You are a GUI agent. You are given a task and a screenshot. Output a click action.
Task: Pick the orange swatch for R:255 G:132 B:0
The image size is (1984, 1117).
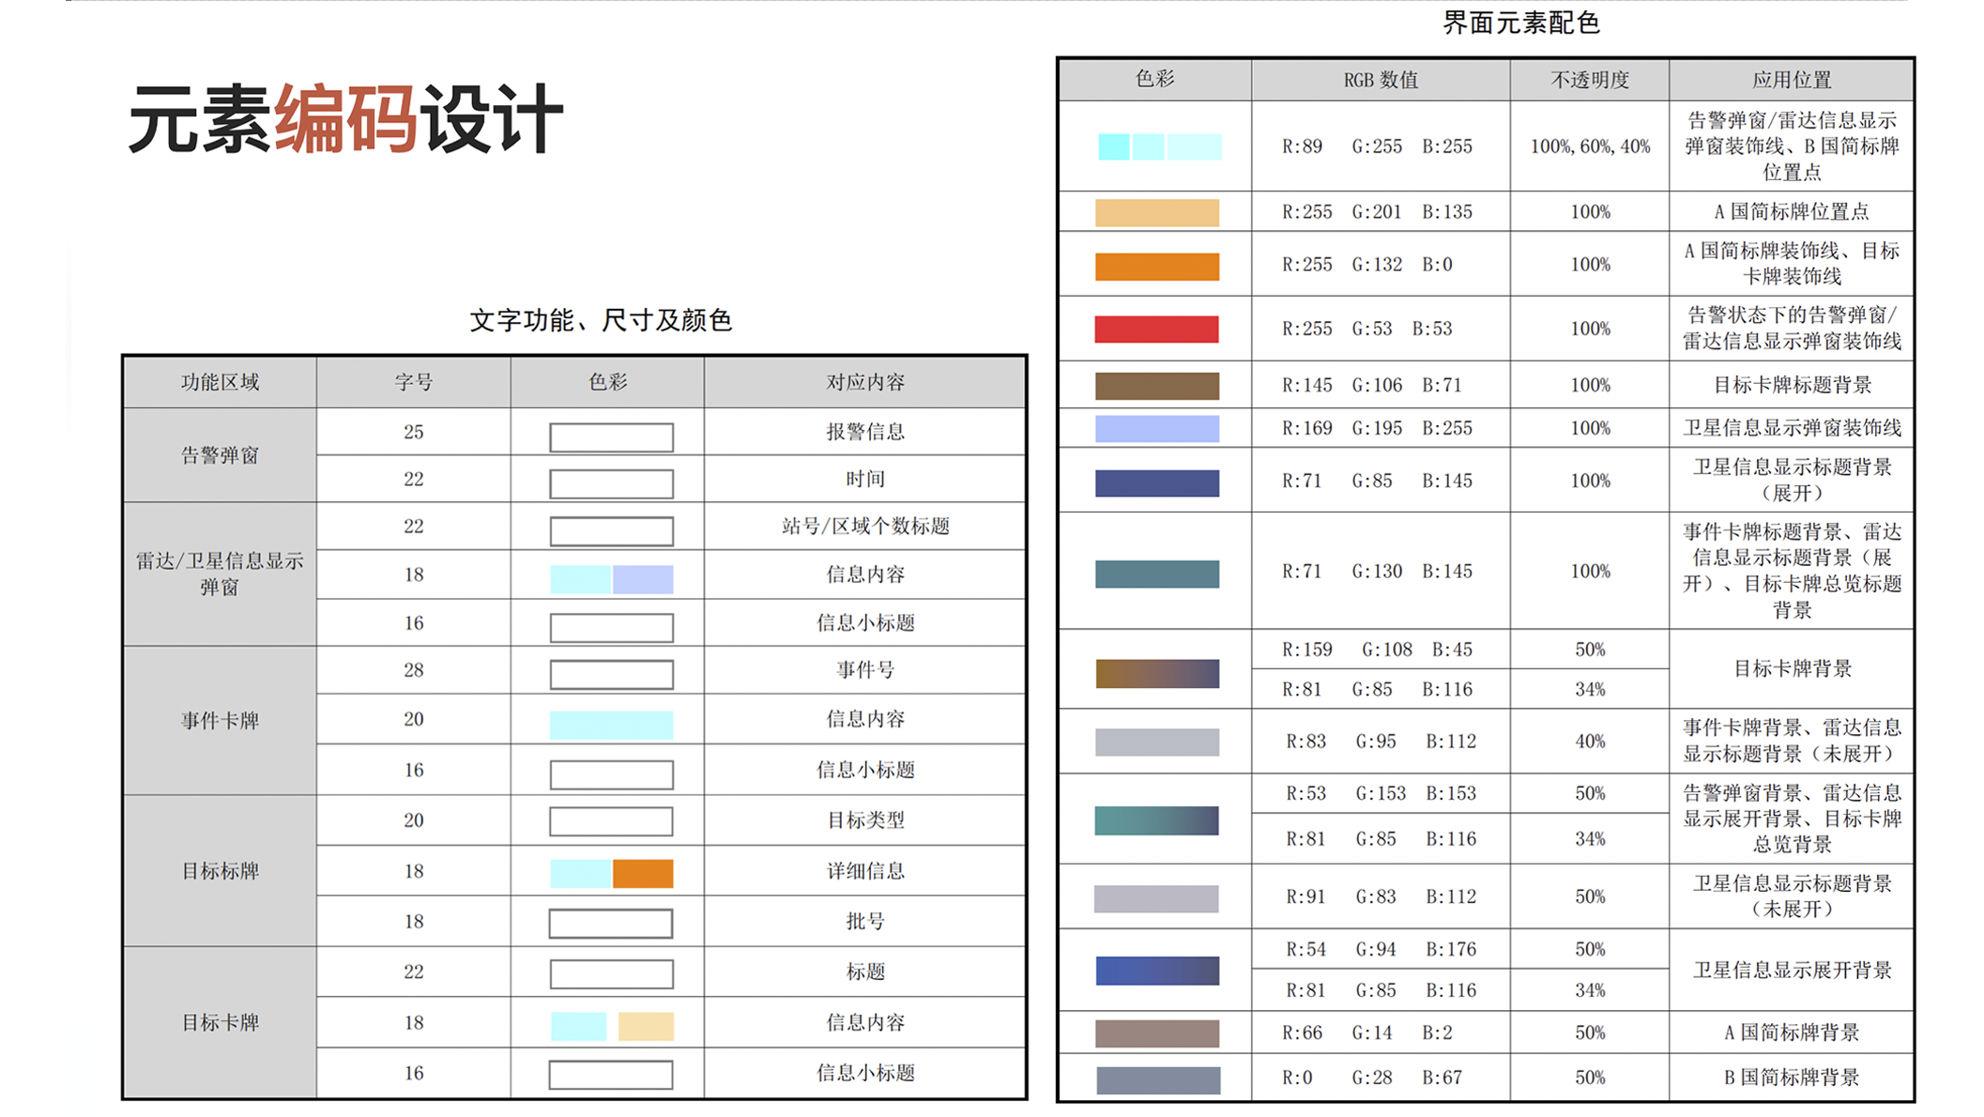point(1157,266)
